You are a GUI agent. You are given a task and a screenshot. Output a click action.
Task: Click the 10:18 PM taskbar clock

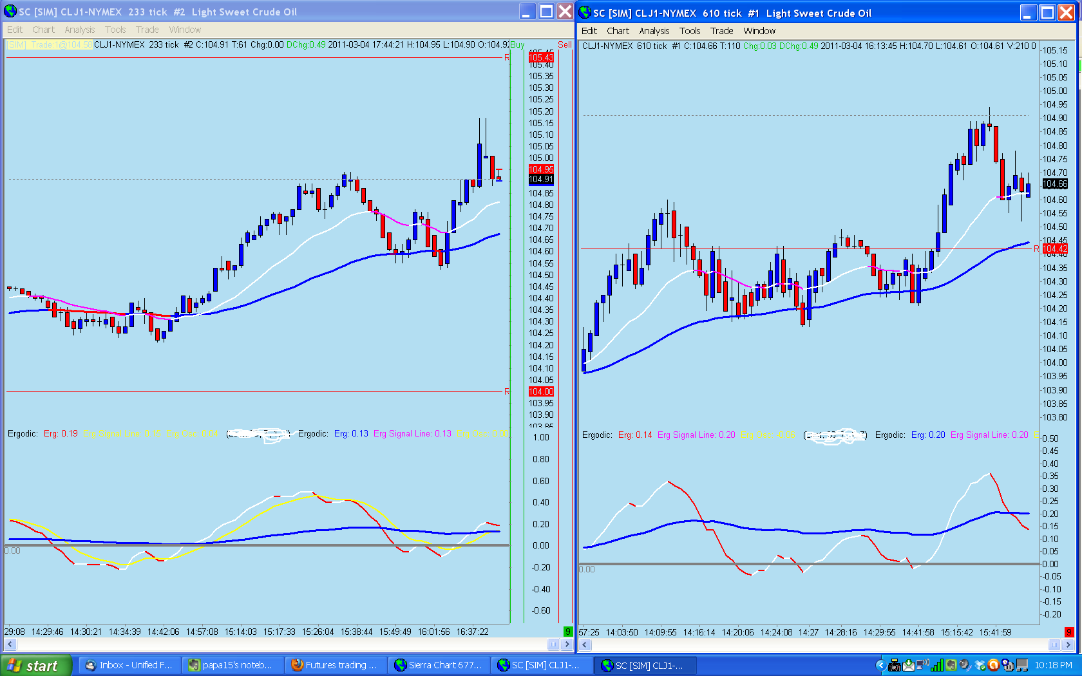[1053, 665]
